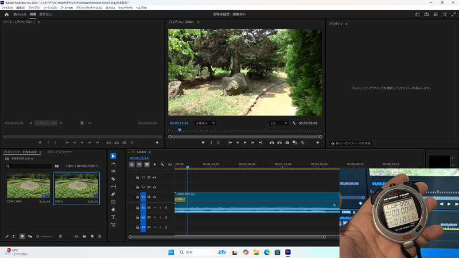The height and width of the screenshot is (258, 459).
Task: Click Export Frame camera in Program monitor
Action: (x=287, y=142)
